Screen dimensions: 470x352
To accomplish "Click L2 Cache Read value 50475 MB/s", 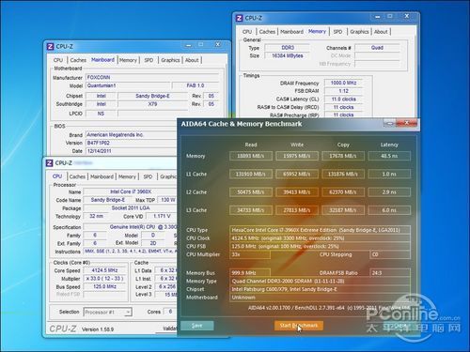I will coord(251,192).
